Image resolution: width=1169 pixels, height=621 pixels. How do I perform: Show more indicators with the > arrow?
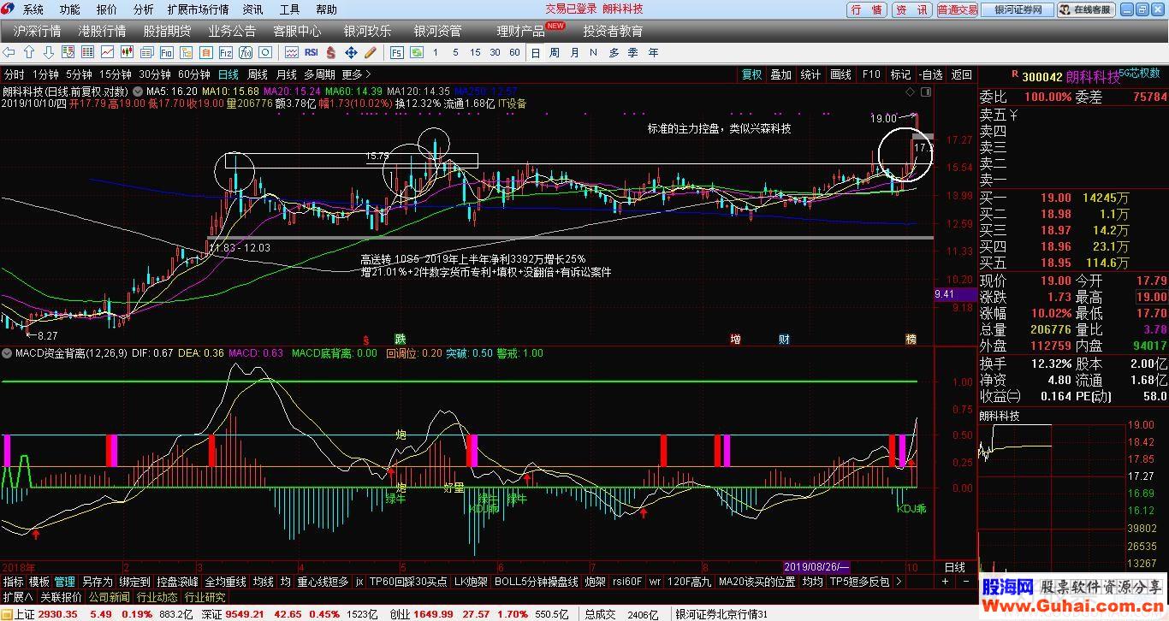point(897,582)
